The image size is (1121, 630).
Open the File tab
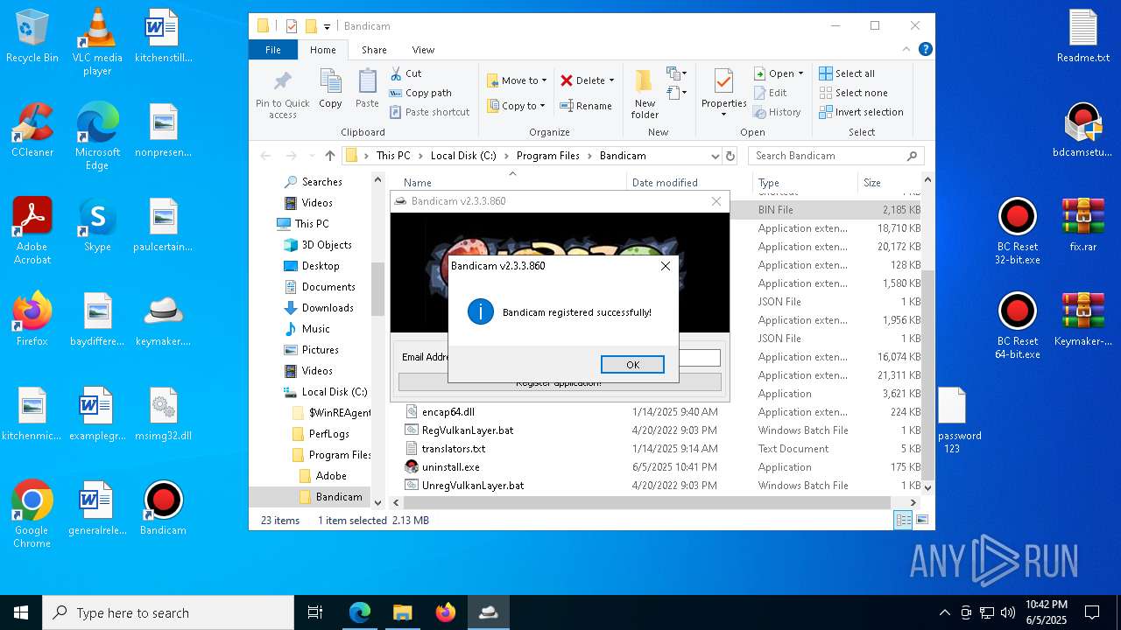point(273,50)
